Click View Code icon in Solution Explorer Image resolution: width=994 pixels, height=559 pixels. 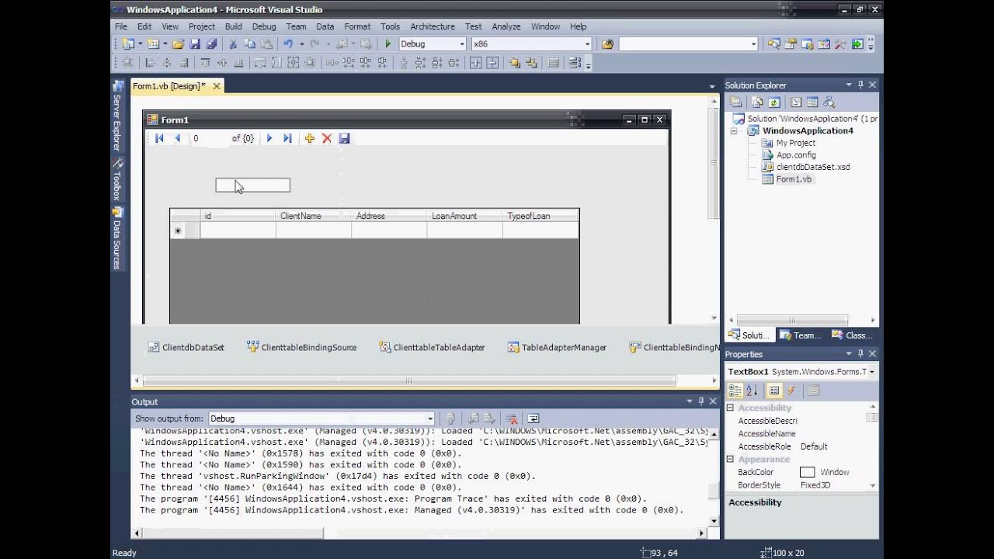[795, 102]
